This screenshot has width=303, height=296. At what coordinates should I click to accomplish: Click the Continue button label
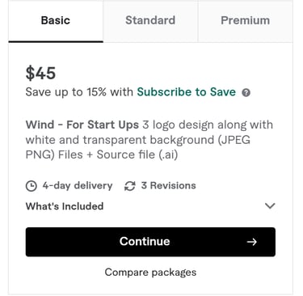click(145, 242)
